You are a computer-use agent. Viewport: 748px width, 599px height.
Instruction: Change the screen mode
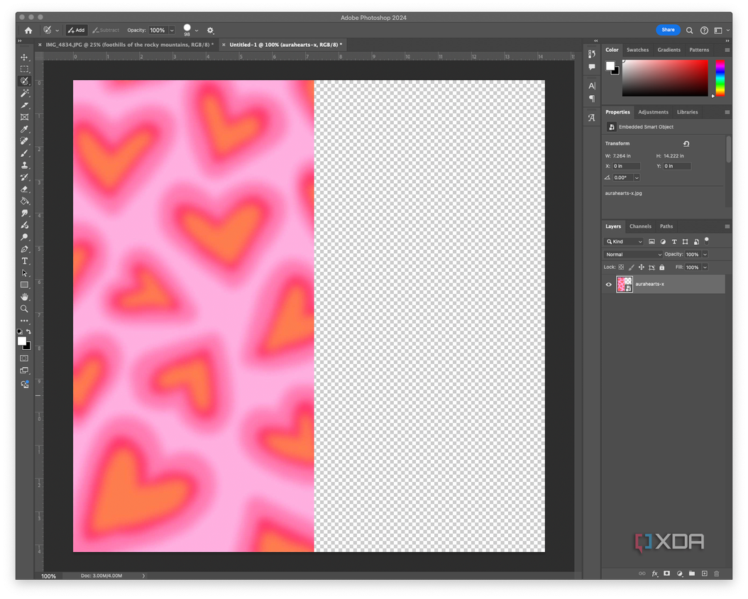24,370
